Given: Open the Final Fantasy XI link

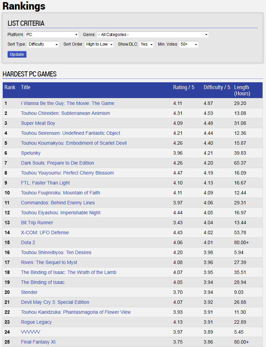Looking at the screenshot, I should [38, 342].
